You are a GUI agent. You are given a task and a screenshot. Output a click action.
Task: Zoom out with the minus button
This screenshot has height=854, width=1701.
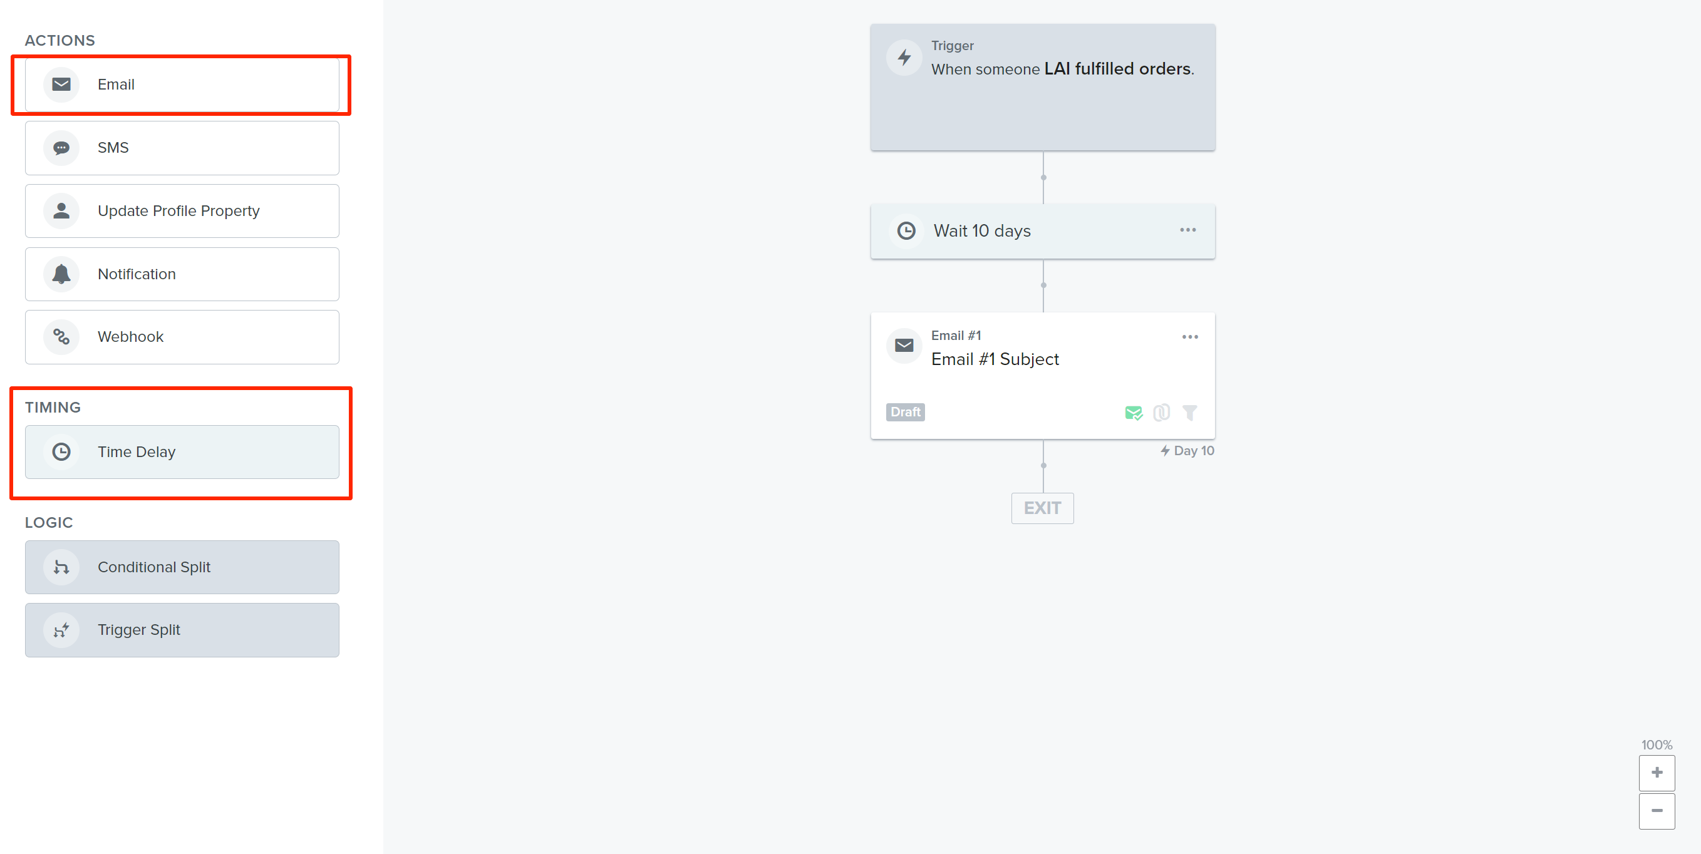[x=1657, y=811]
